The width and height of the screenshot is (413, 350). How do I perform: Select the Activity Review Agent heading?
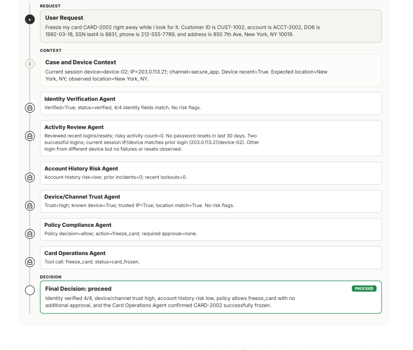click(x=74, y=127)
